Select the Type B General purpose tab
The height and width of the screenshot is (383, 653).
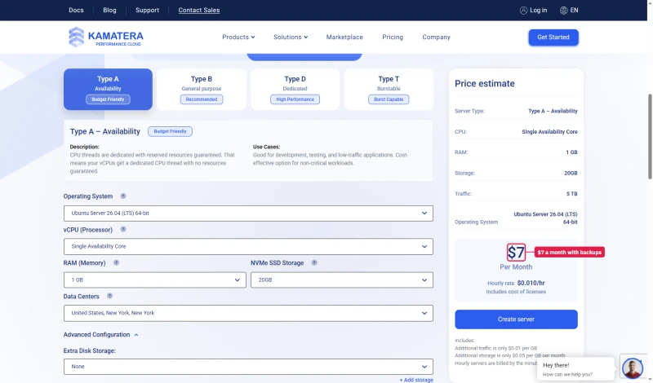click(202, 90)
